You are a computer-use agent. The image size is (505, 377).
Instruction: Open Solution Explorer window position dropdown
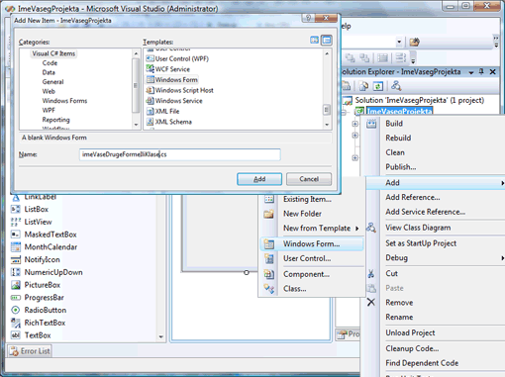471,72
